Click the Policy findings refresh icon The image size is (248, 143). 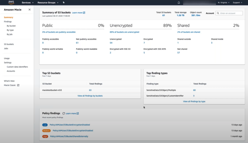[64, 114]
